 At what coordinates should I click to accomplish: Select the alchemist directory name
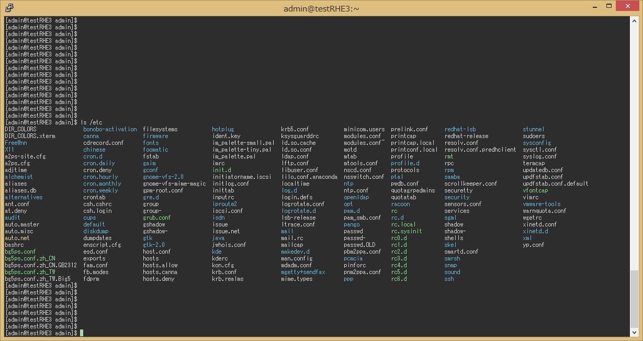pyautogui.click(x=19, y=177)
